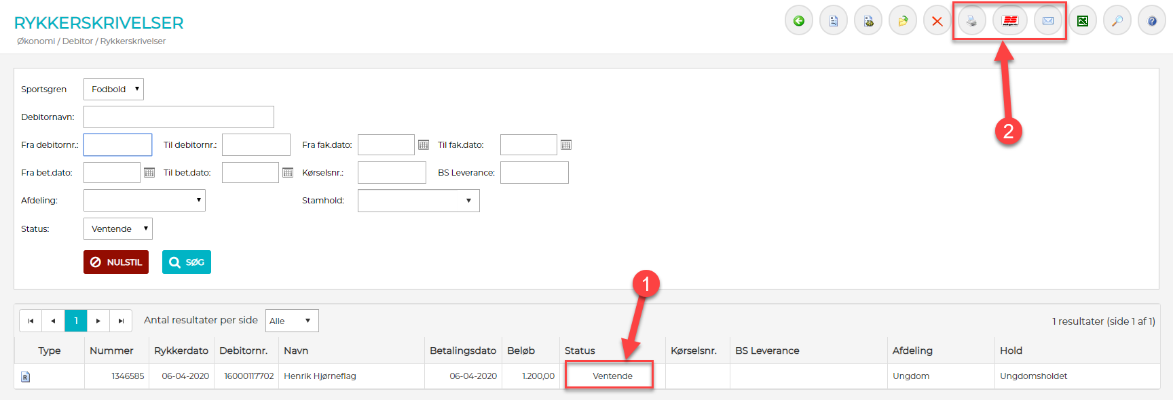Click the magnifying glass search icon

coord(1117,21)
